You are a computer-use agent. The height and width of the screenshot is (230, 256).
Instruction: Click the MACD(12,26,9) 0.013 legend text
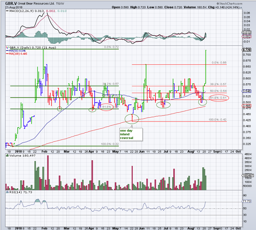pyautogui.click(x=27, y=11)
